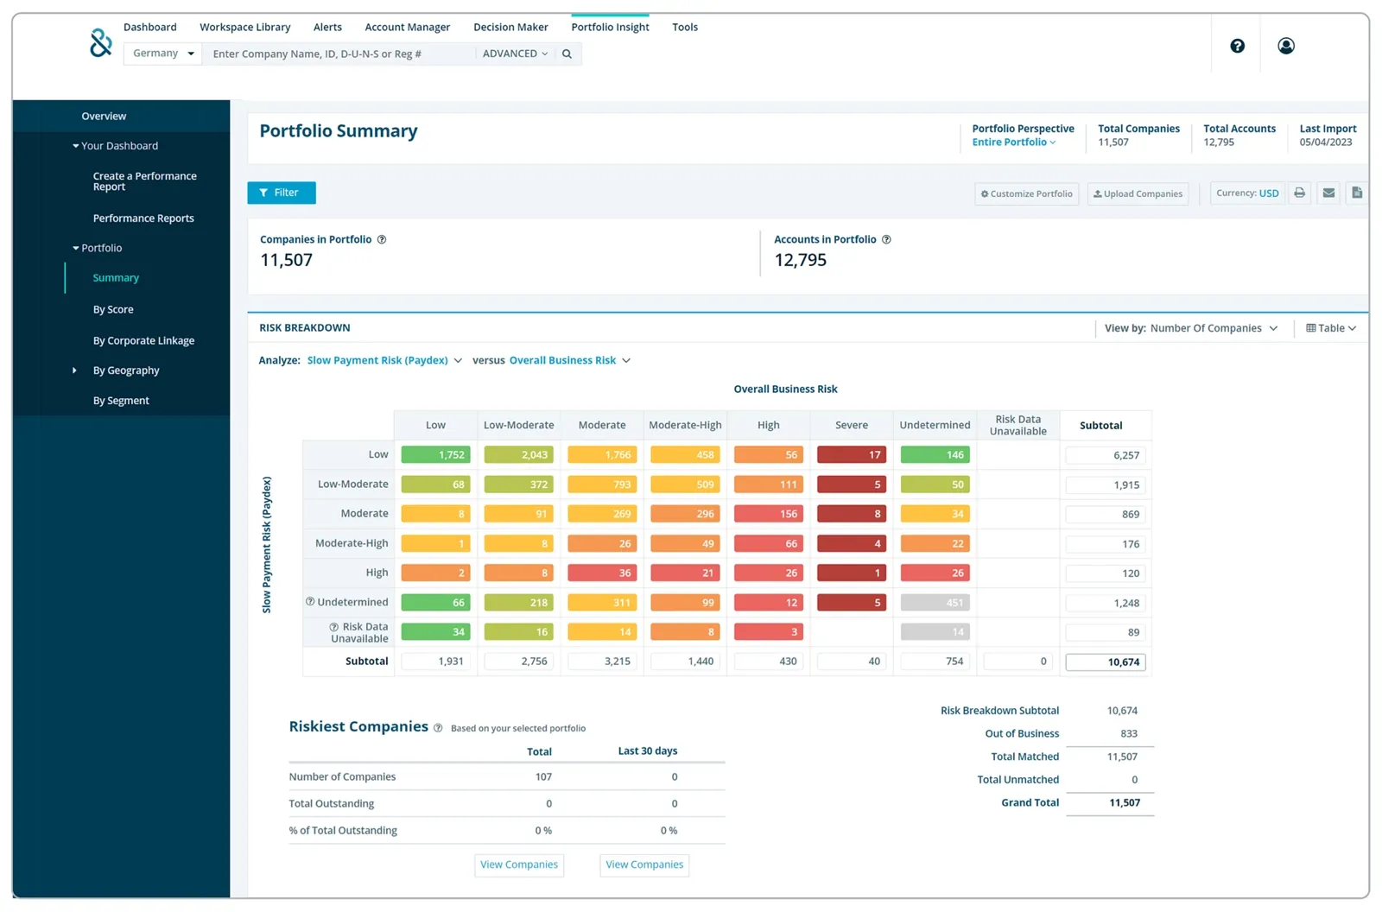1382x912 pixels.
Task: Click Grand Total value 11,507
Action: [1125, 803]
